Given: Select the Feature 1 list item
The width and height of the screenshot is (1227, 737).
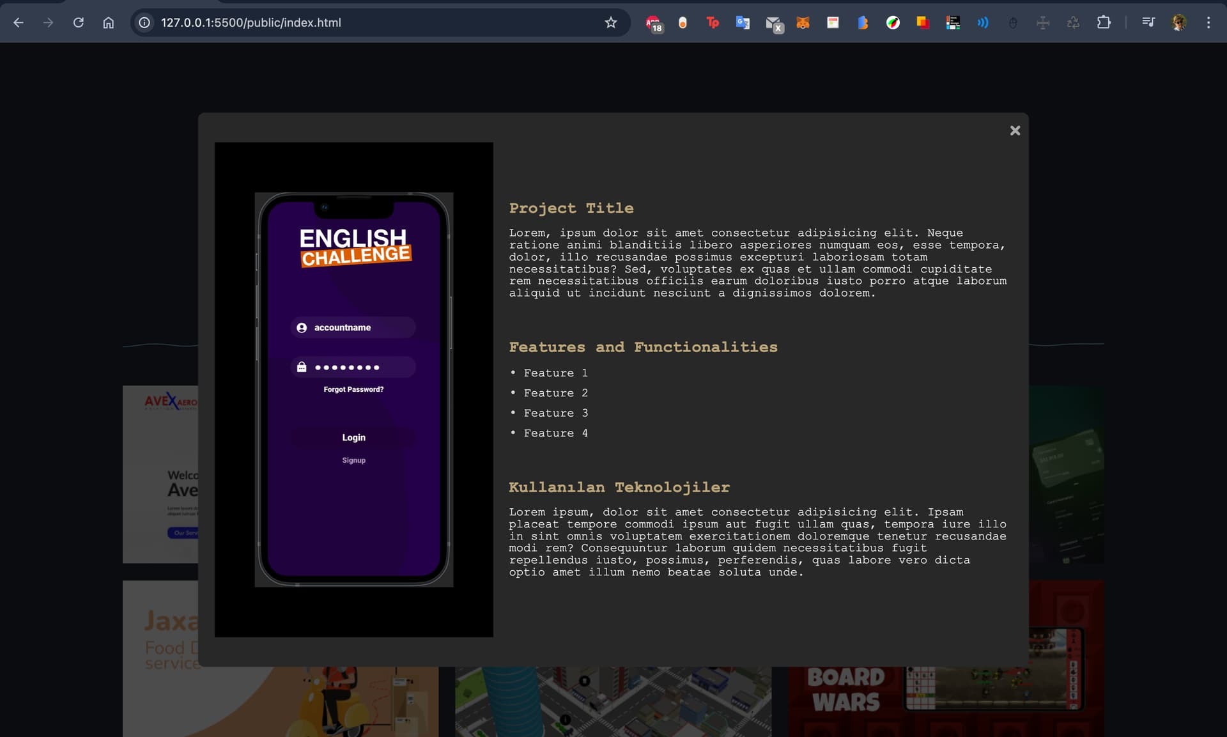Looking at the screenshot, I should pos(555,373).
